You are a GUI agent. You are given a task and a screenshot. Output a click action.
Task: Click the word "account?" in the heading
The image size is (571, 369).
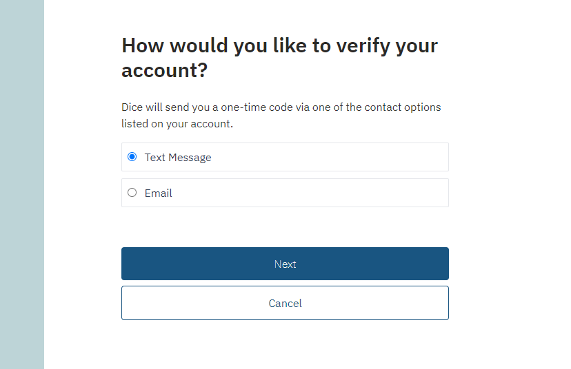click(164, 70)
